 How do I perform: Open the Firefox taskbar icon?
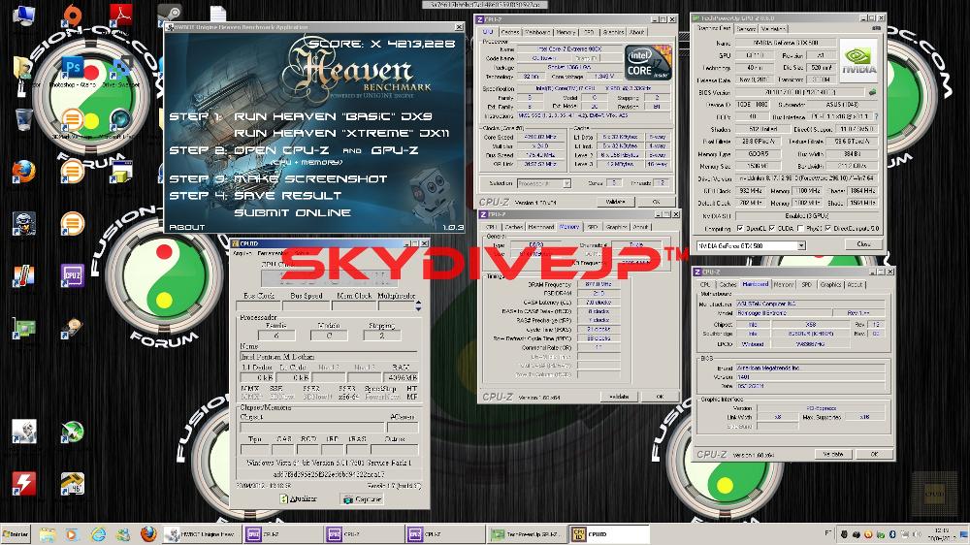coord(147,534)
